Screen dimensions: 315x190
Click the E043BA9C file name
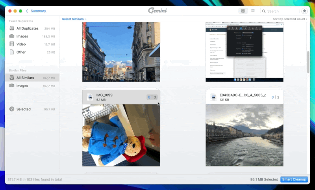click(x=243, y=95)
